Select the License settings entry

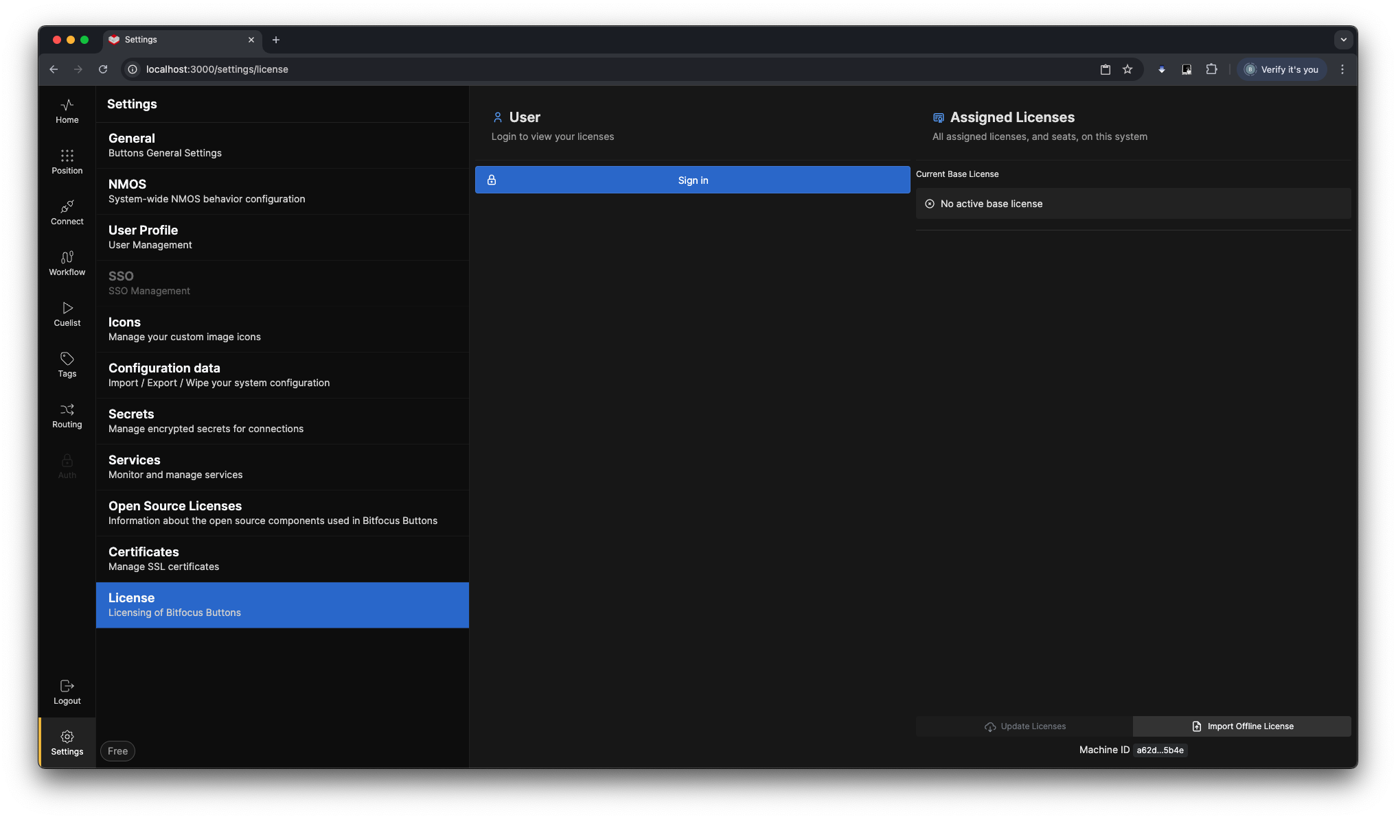(282, 605)
